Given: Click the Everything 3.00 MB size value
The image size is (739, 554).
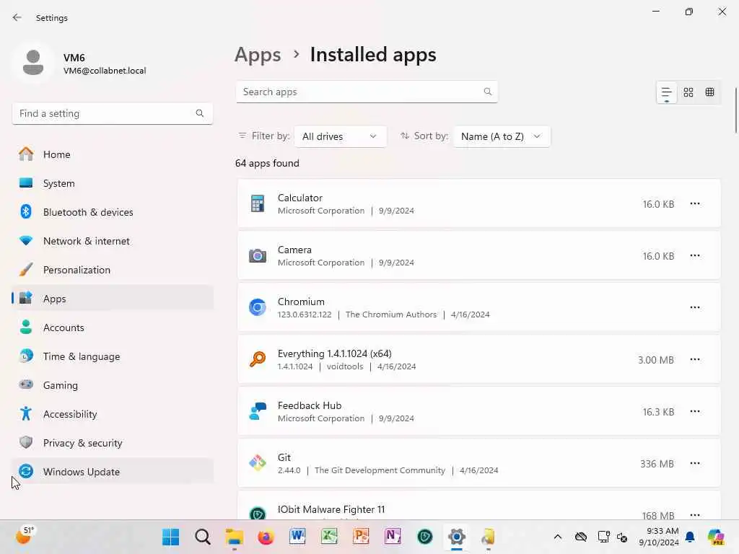Looking at the screenshot, I should 655,360.
